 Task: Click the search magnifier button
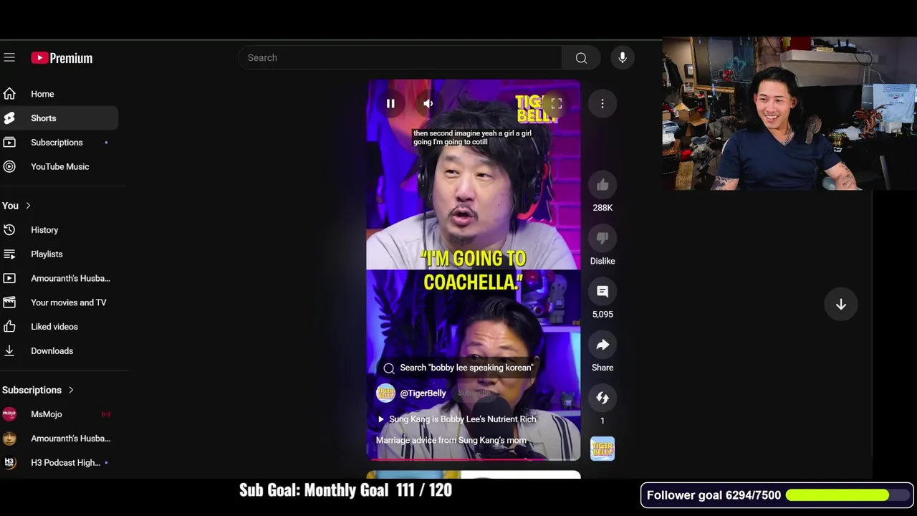(581, 58)
